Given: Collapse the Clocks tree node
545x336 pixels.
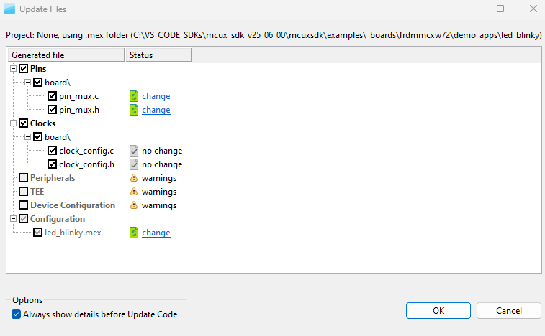Looking at the screenshot, I should 14,123.
